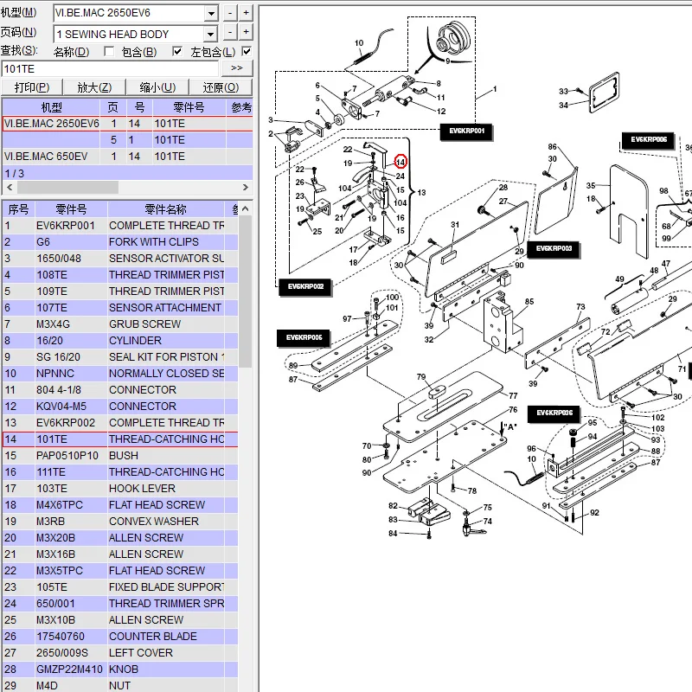Click the 零件名称 column header

click(165, 209)
